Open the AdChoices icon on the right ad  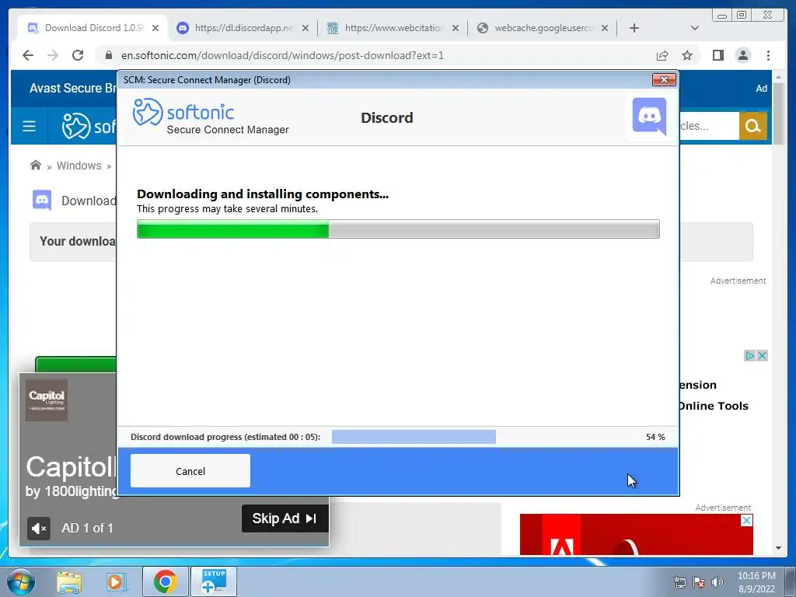tap(749, 355)
